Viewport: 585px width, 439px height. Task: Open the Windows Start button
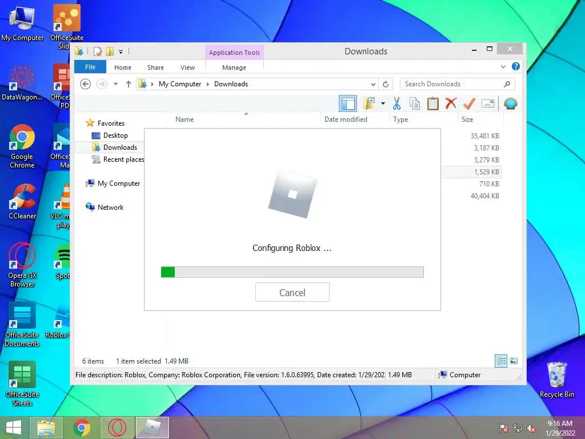(x=14, y=428)
